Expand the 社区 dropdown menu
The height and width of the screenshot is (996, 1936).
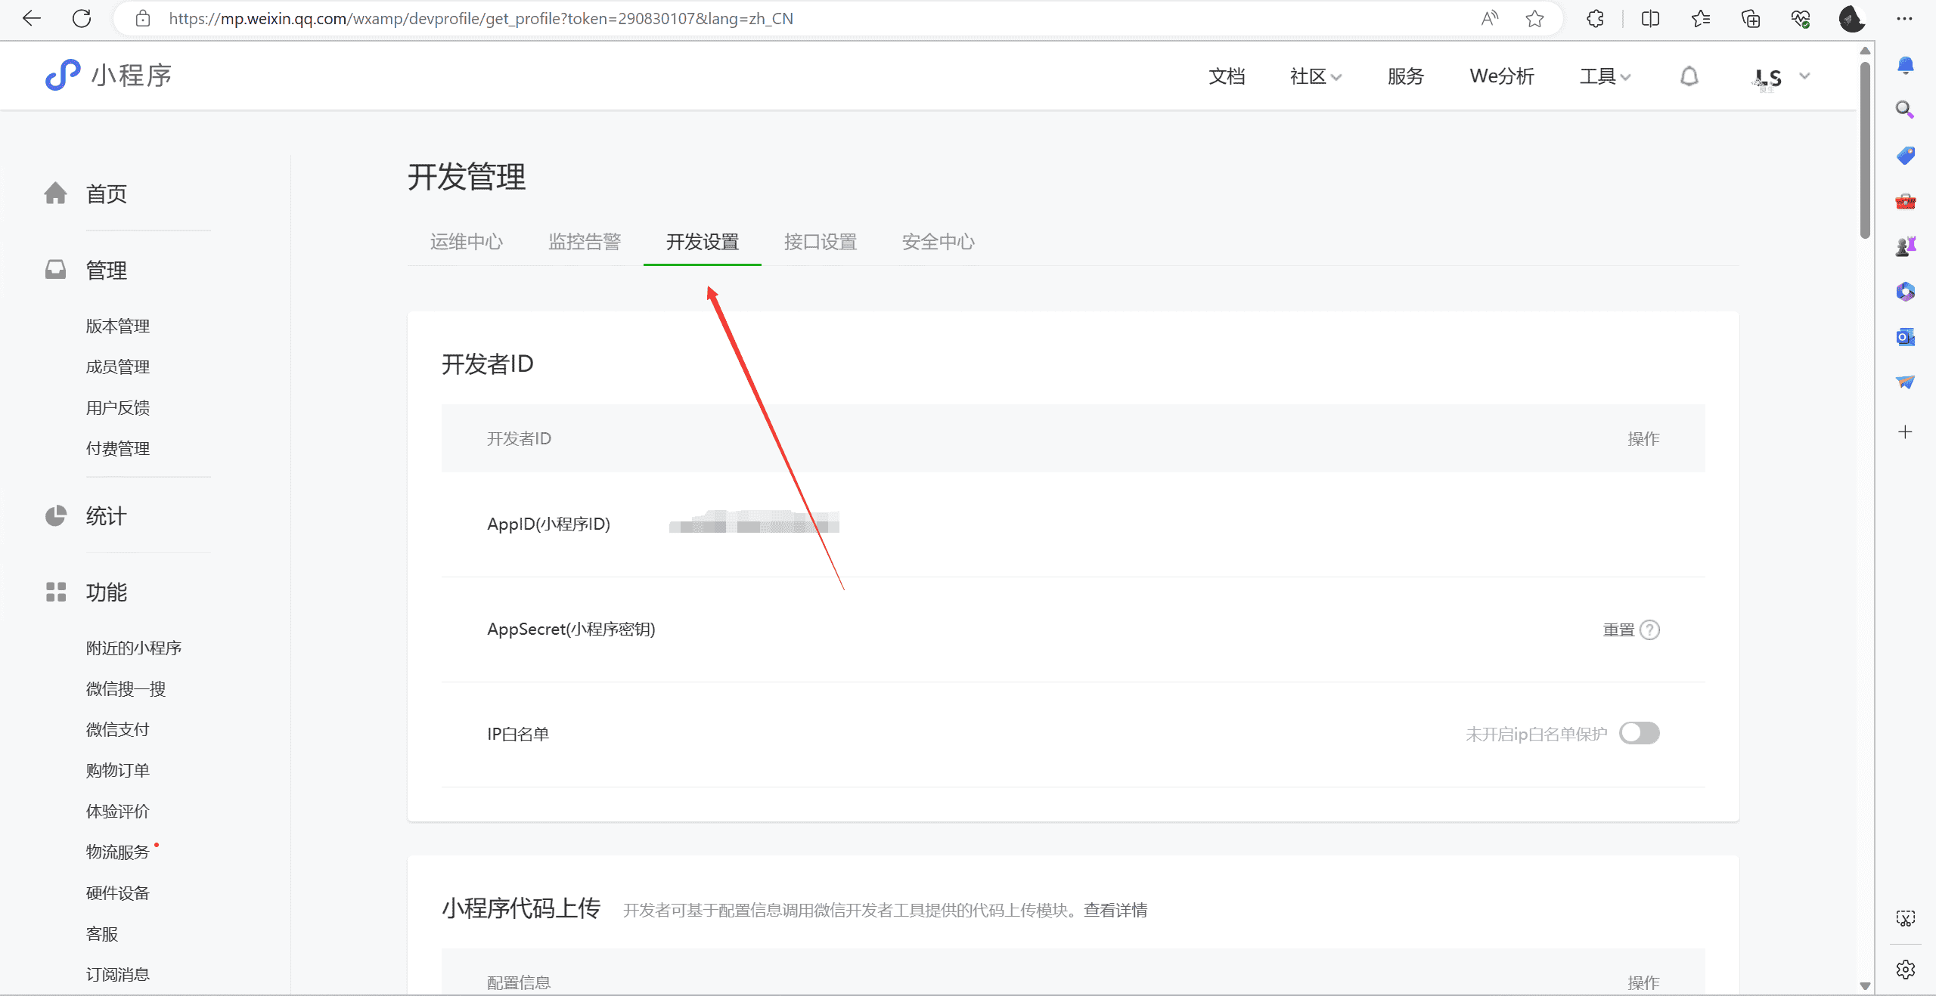click(x=1314, y=76)
